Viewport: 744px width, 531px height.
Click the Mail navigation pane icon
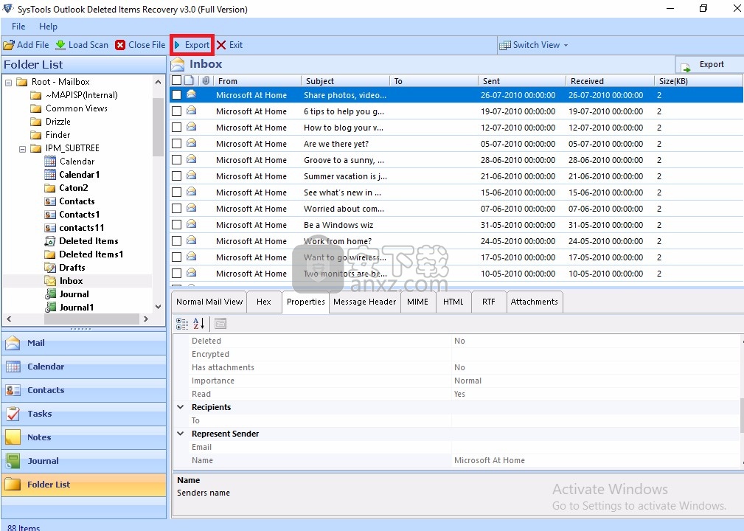[x=13, y=343]
